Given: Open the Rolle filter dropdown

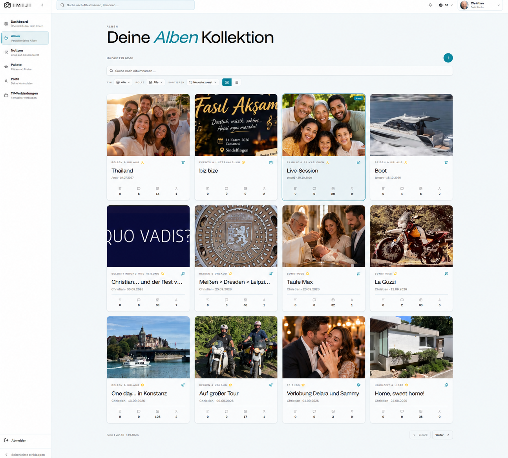Looking at the screenshot, I should tap(156, 82).
